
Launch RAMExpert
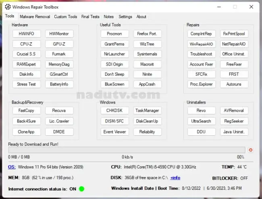26,64
